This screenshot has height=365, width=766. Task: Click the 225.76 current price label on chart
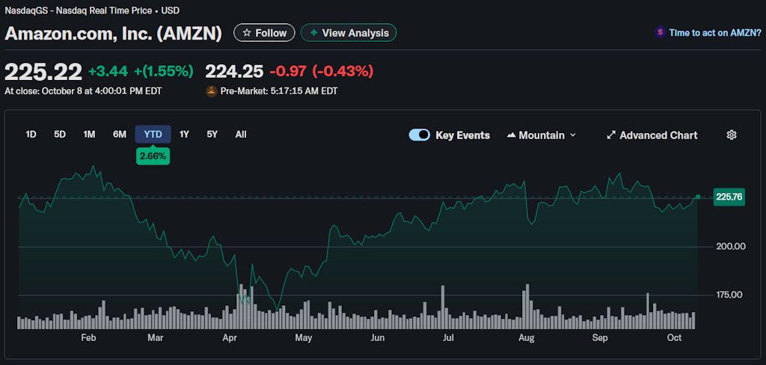tap(729, 197)
